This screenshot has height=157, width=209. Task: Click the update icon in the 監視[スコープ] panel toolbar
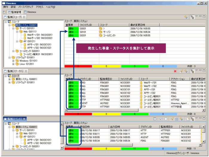pyautogui.click(x=186, y=17)
